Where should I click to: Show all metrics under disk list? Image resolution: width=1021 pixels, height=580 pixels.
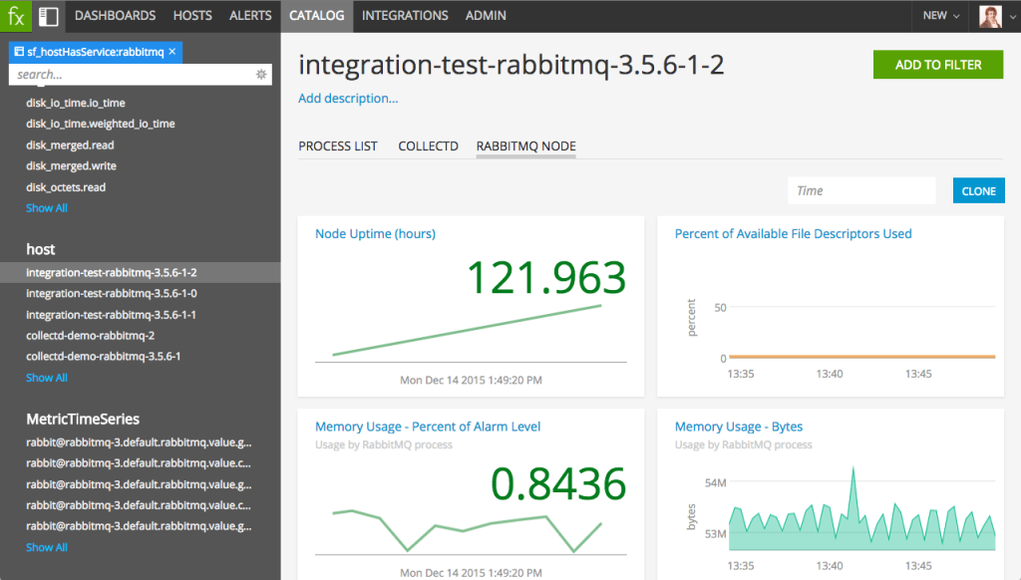[47, 208]
